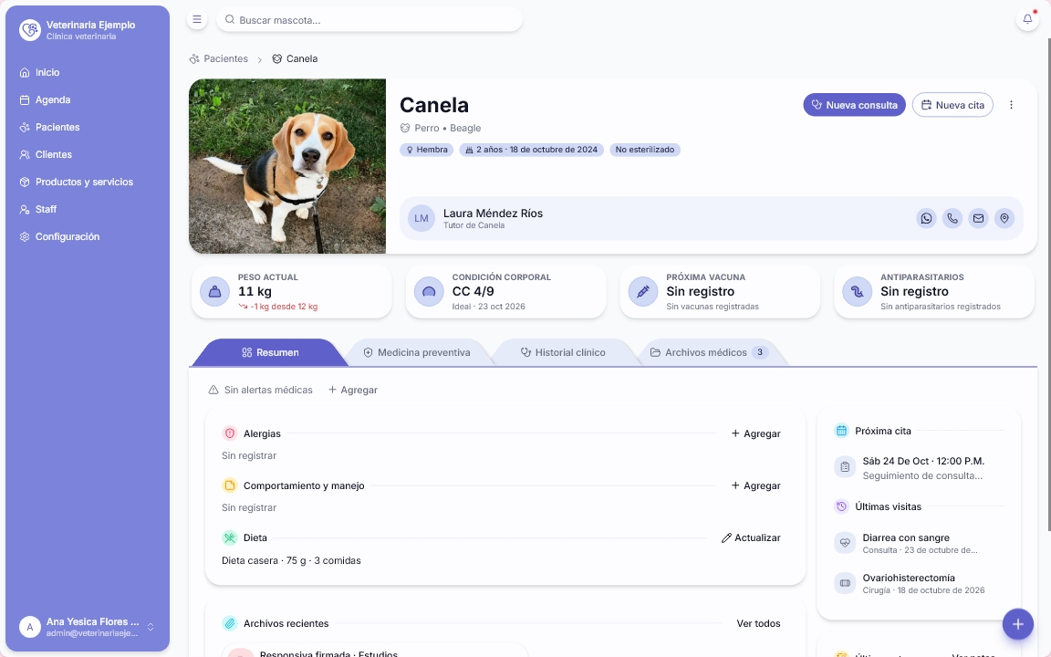Click the Próxima vacuna syringe icon
Screen dimensions: 1051x657
643,292
